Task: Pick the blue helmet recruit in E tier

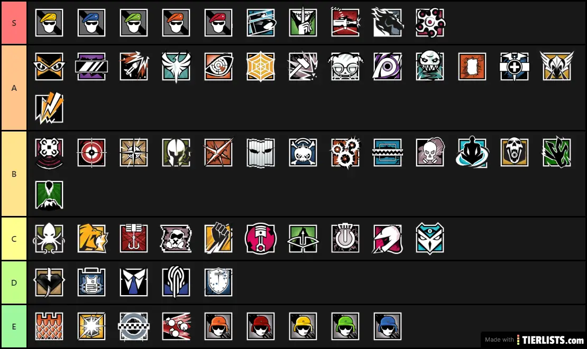Action: pos(388,326)
